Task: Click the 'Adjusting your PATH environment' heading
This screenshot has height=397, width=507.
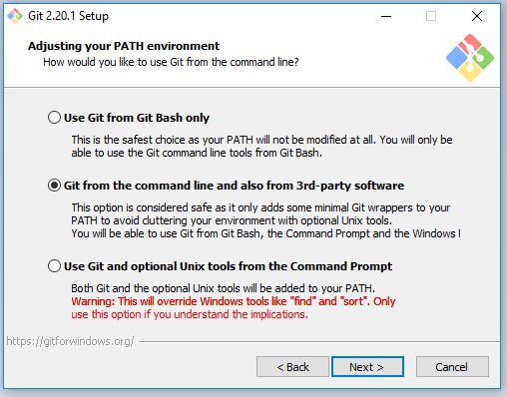Action: pyautogui.click(x=124, y=46)
